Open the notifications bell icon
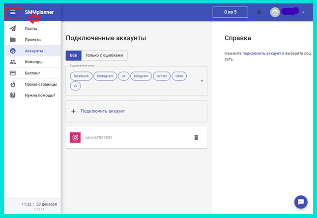The height and width of the screenshot is (218, 317). 259,12
